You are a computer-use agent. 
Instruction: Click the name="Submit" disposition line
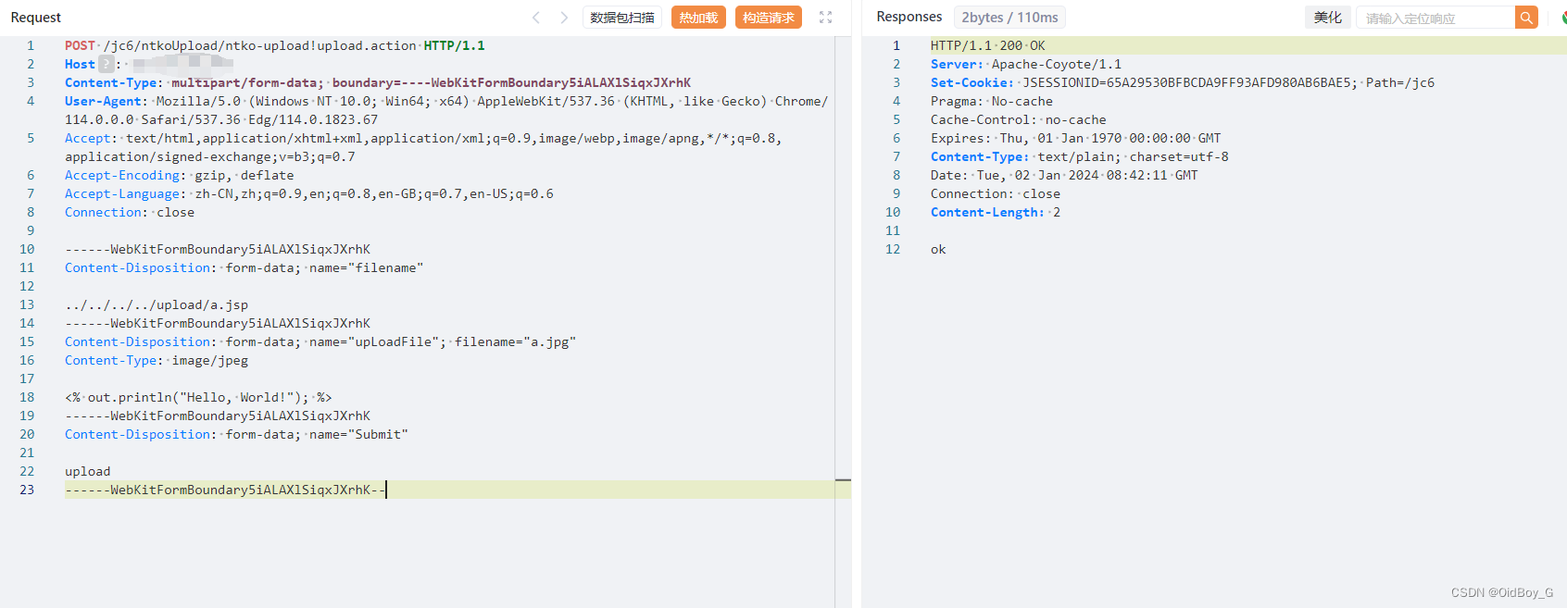236,434
